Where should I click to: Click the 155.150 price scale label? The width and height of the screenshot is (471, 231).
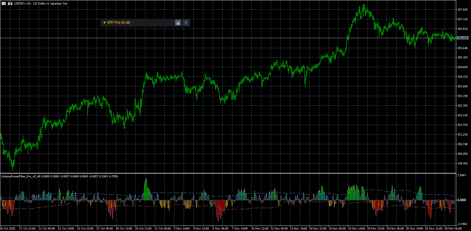[x=463, y=58]
